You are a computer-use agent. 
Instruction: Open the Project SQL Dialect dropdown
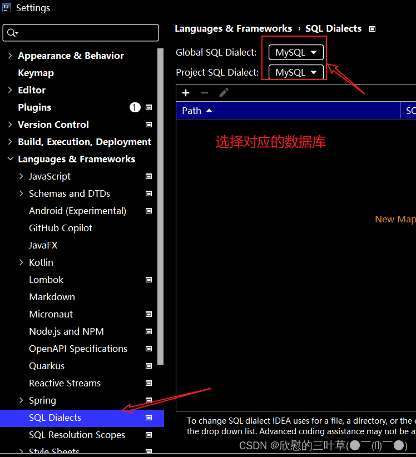pos(296,72)
